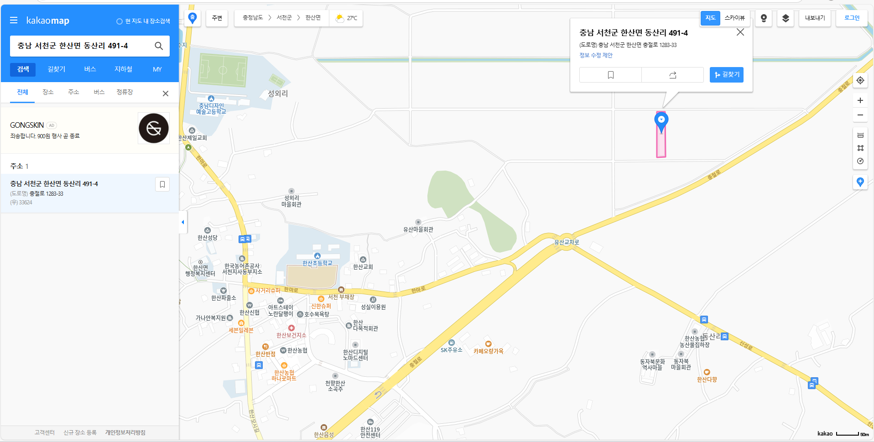
Task: Click the search magnifier icon
Action: tap(159, 46)
